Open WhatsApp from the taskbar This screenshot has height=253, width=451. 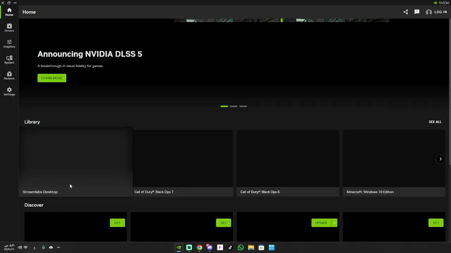coord(241,247)
